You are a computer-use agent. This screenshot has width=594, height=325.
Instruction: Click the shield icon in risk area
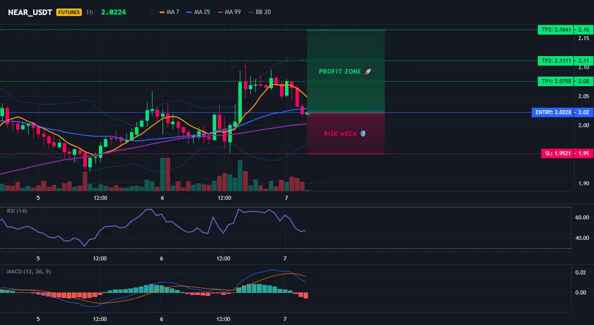[363, 134]
